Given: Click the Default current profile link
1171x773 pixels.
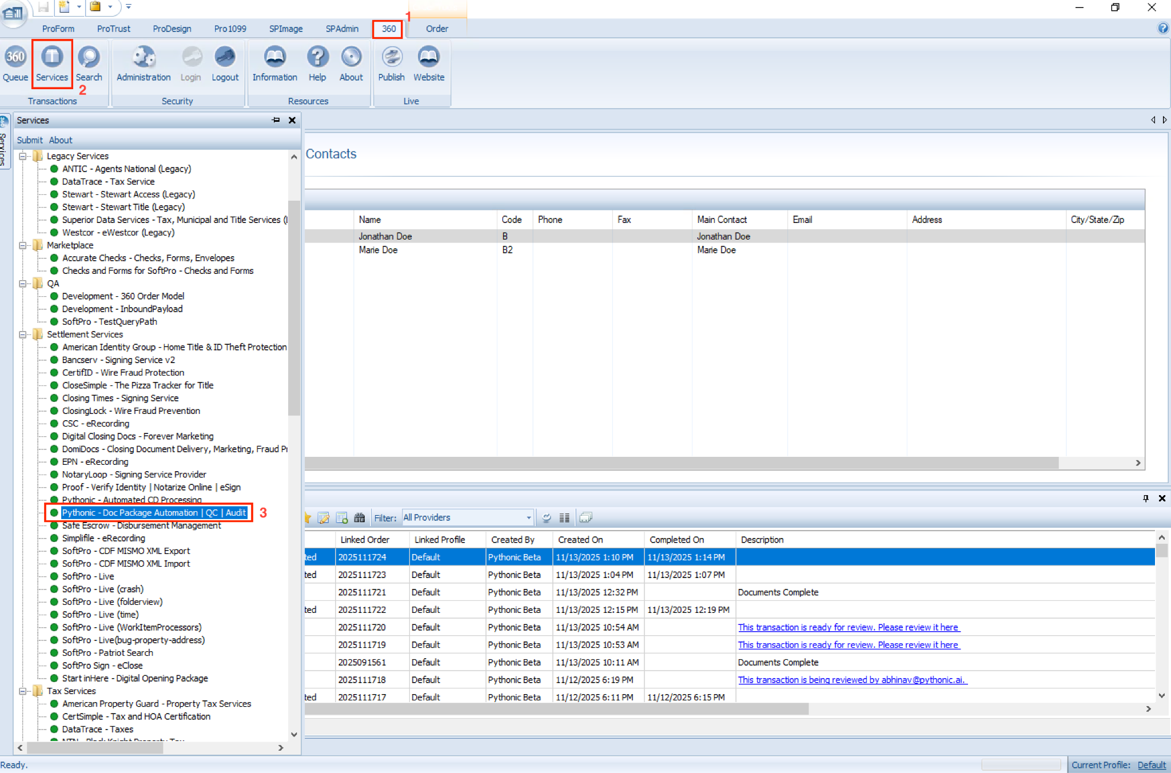Looking at the screenshot, I should coord(1152,765).
